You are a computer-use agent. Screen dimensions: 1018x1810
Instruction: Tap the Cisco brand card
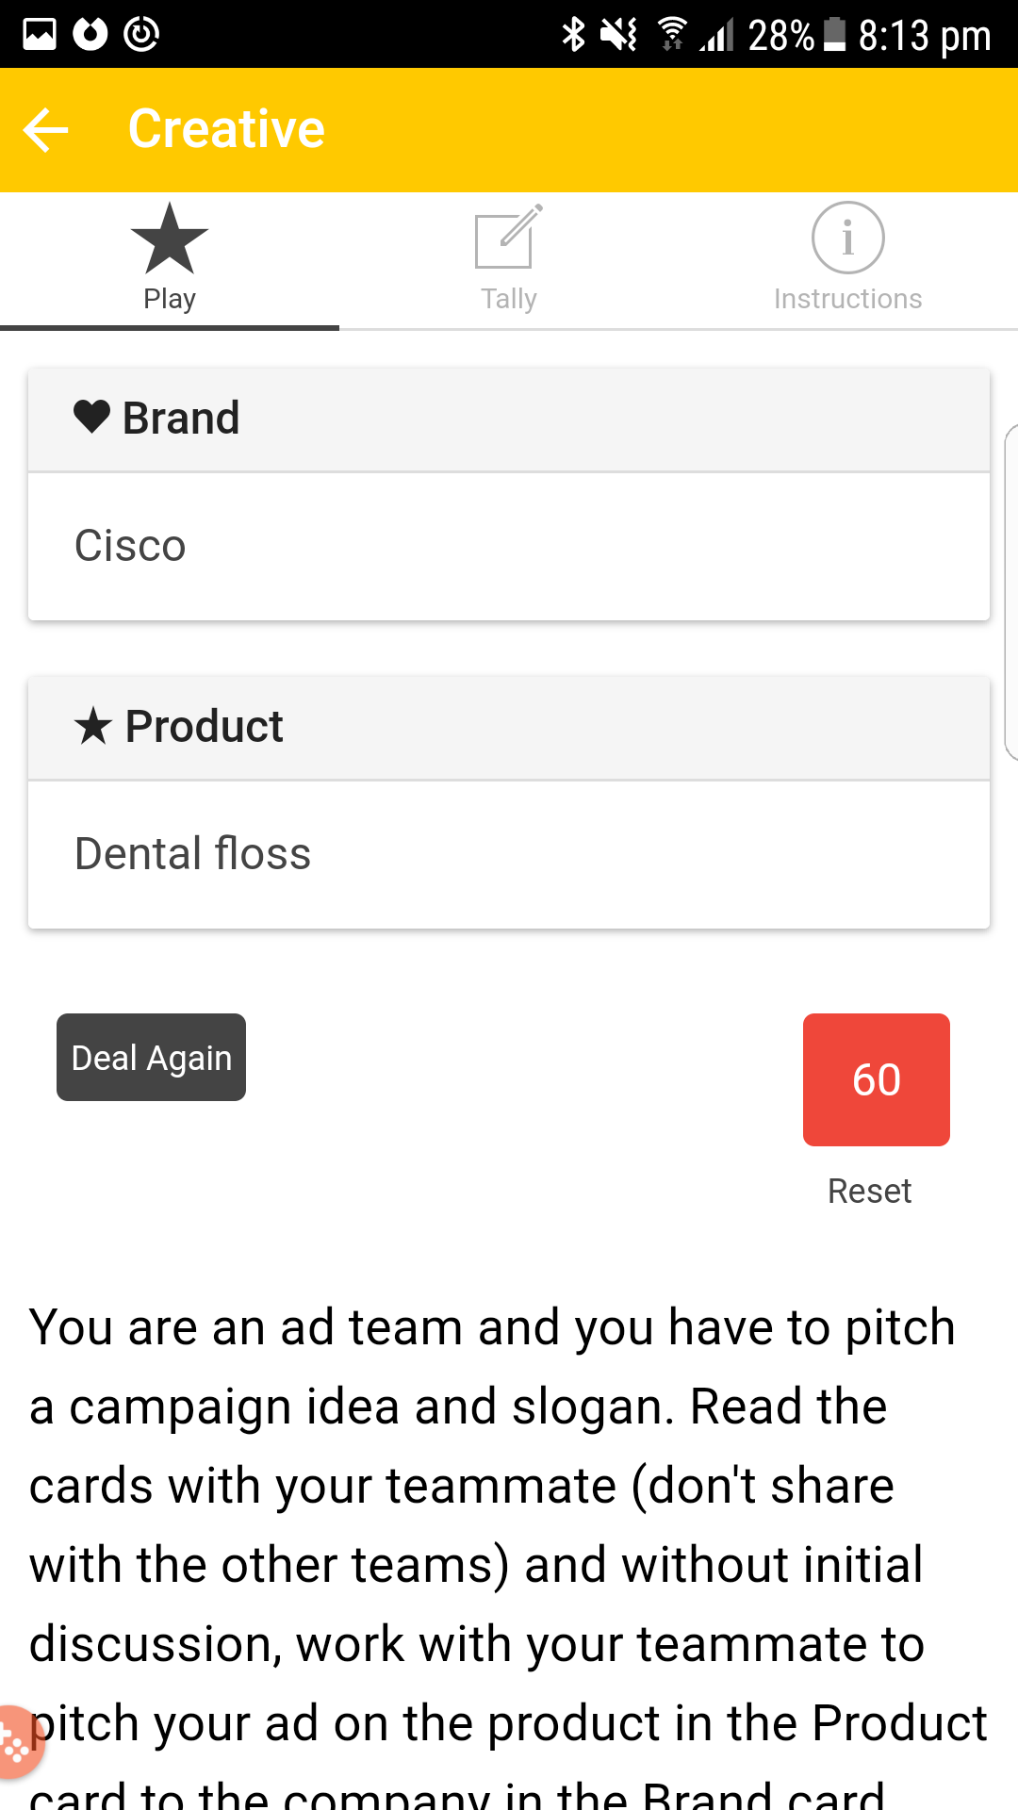(509, 546)
